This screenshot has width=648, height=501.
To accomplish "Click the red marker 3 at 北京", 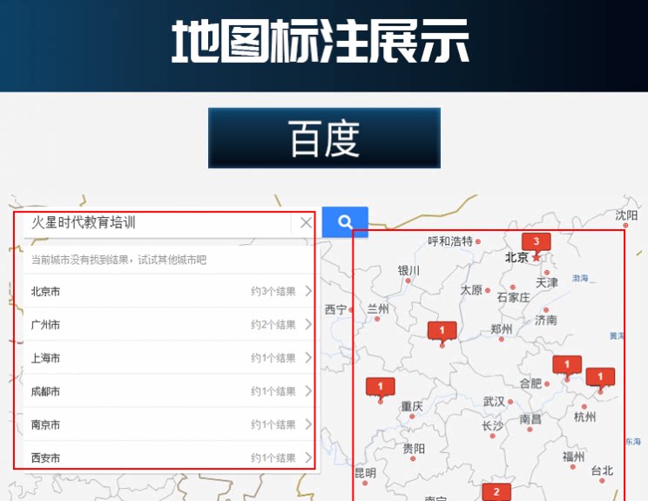I will pyautogui.click(x=537, y=242).
